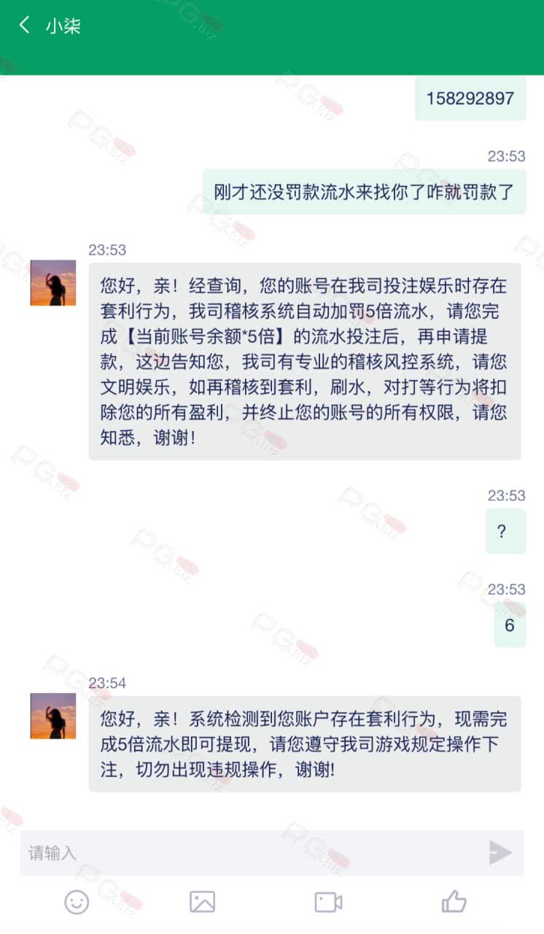The height and width of the screenshot is (934, 544).
Task: Tap the back arrow next to 小柒
Action: tap(25, 26)
